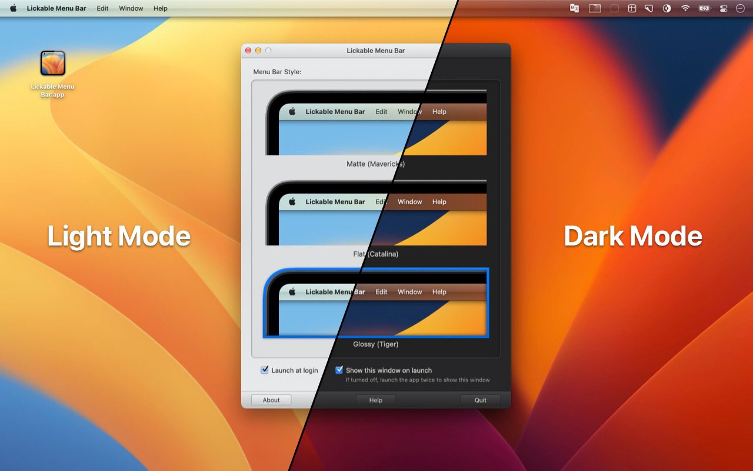Click the About button
Image resolution: width=753 pixels, height=471 pixels.
pos(271,400)
